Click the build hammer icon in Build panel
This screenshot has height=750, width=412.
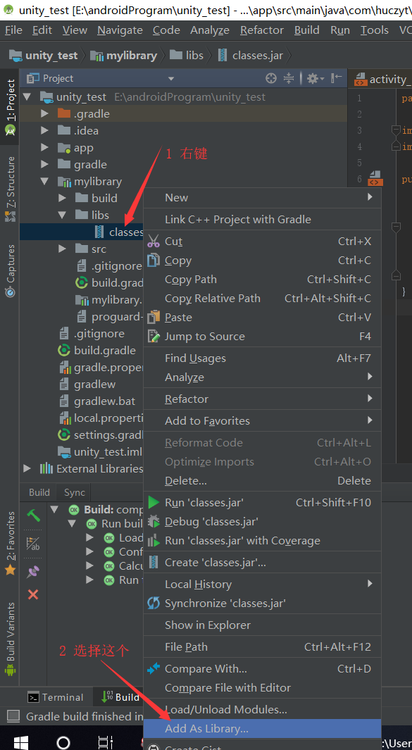point(34,515)
